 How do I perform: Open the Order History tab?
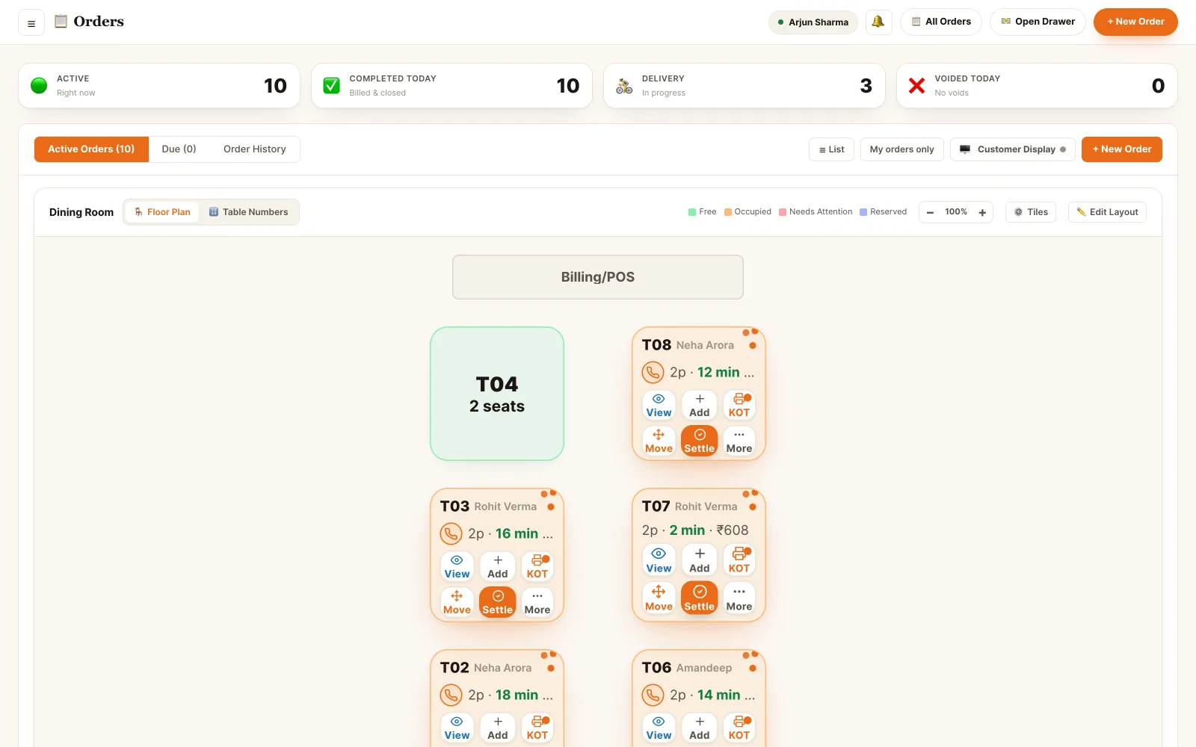tap(255, 149)
